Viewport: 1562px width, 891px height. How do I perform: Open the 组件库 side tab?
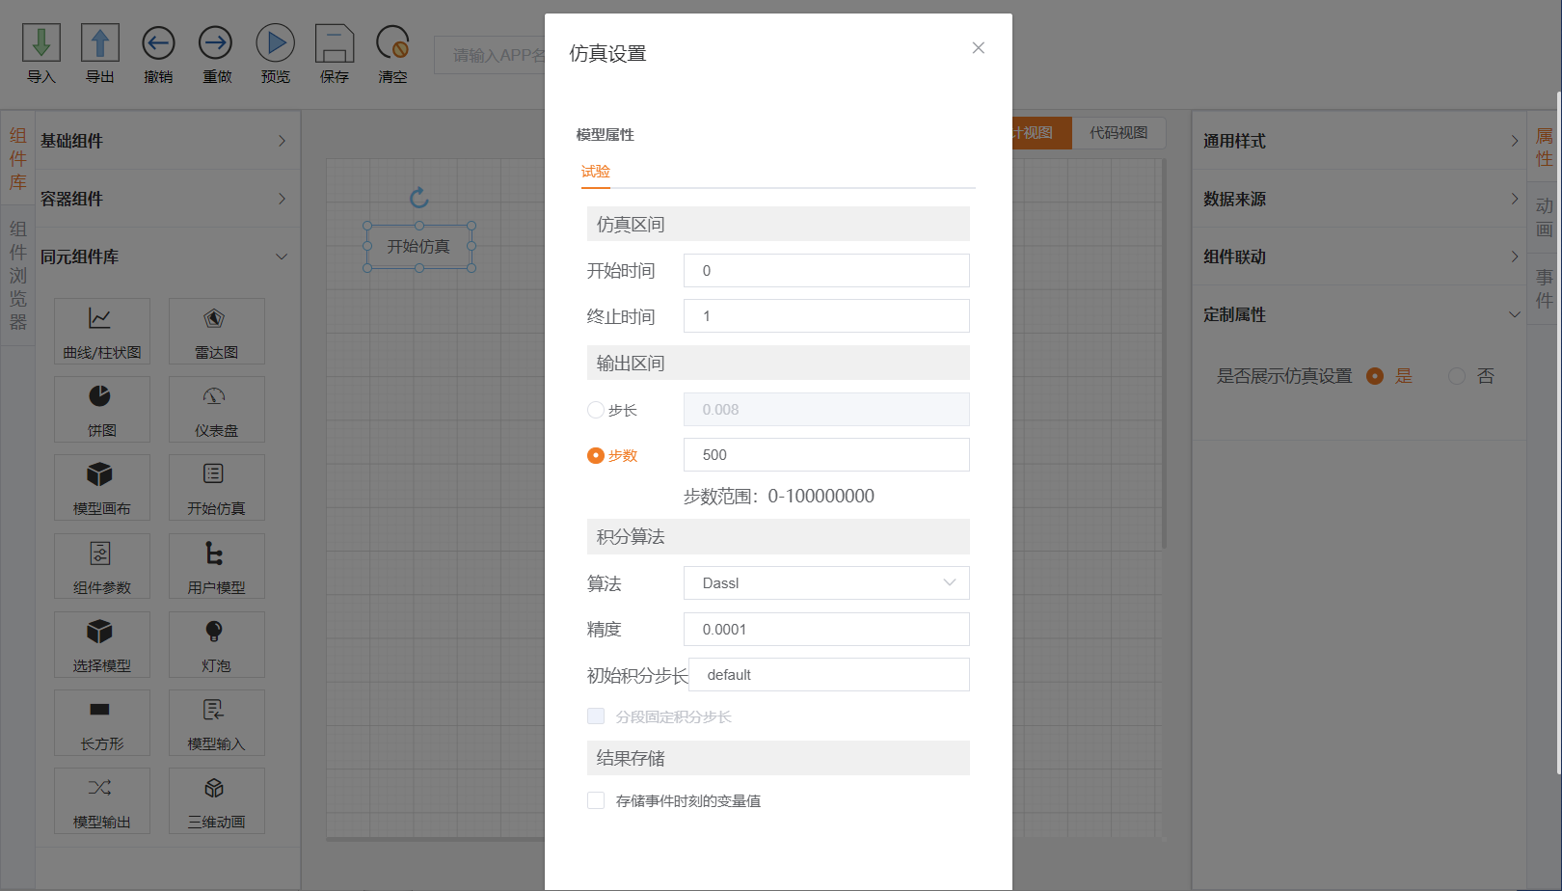click(x=17, y=159)
